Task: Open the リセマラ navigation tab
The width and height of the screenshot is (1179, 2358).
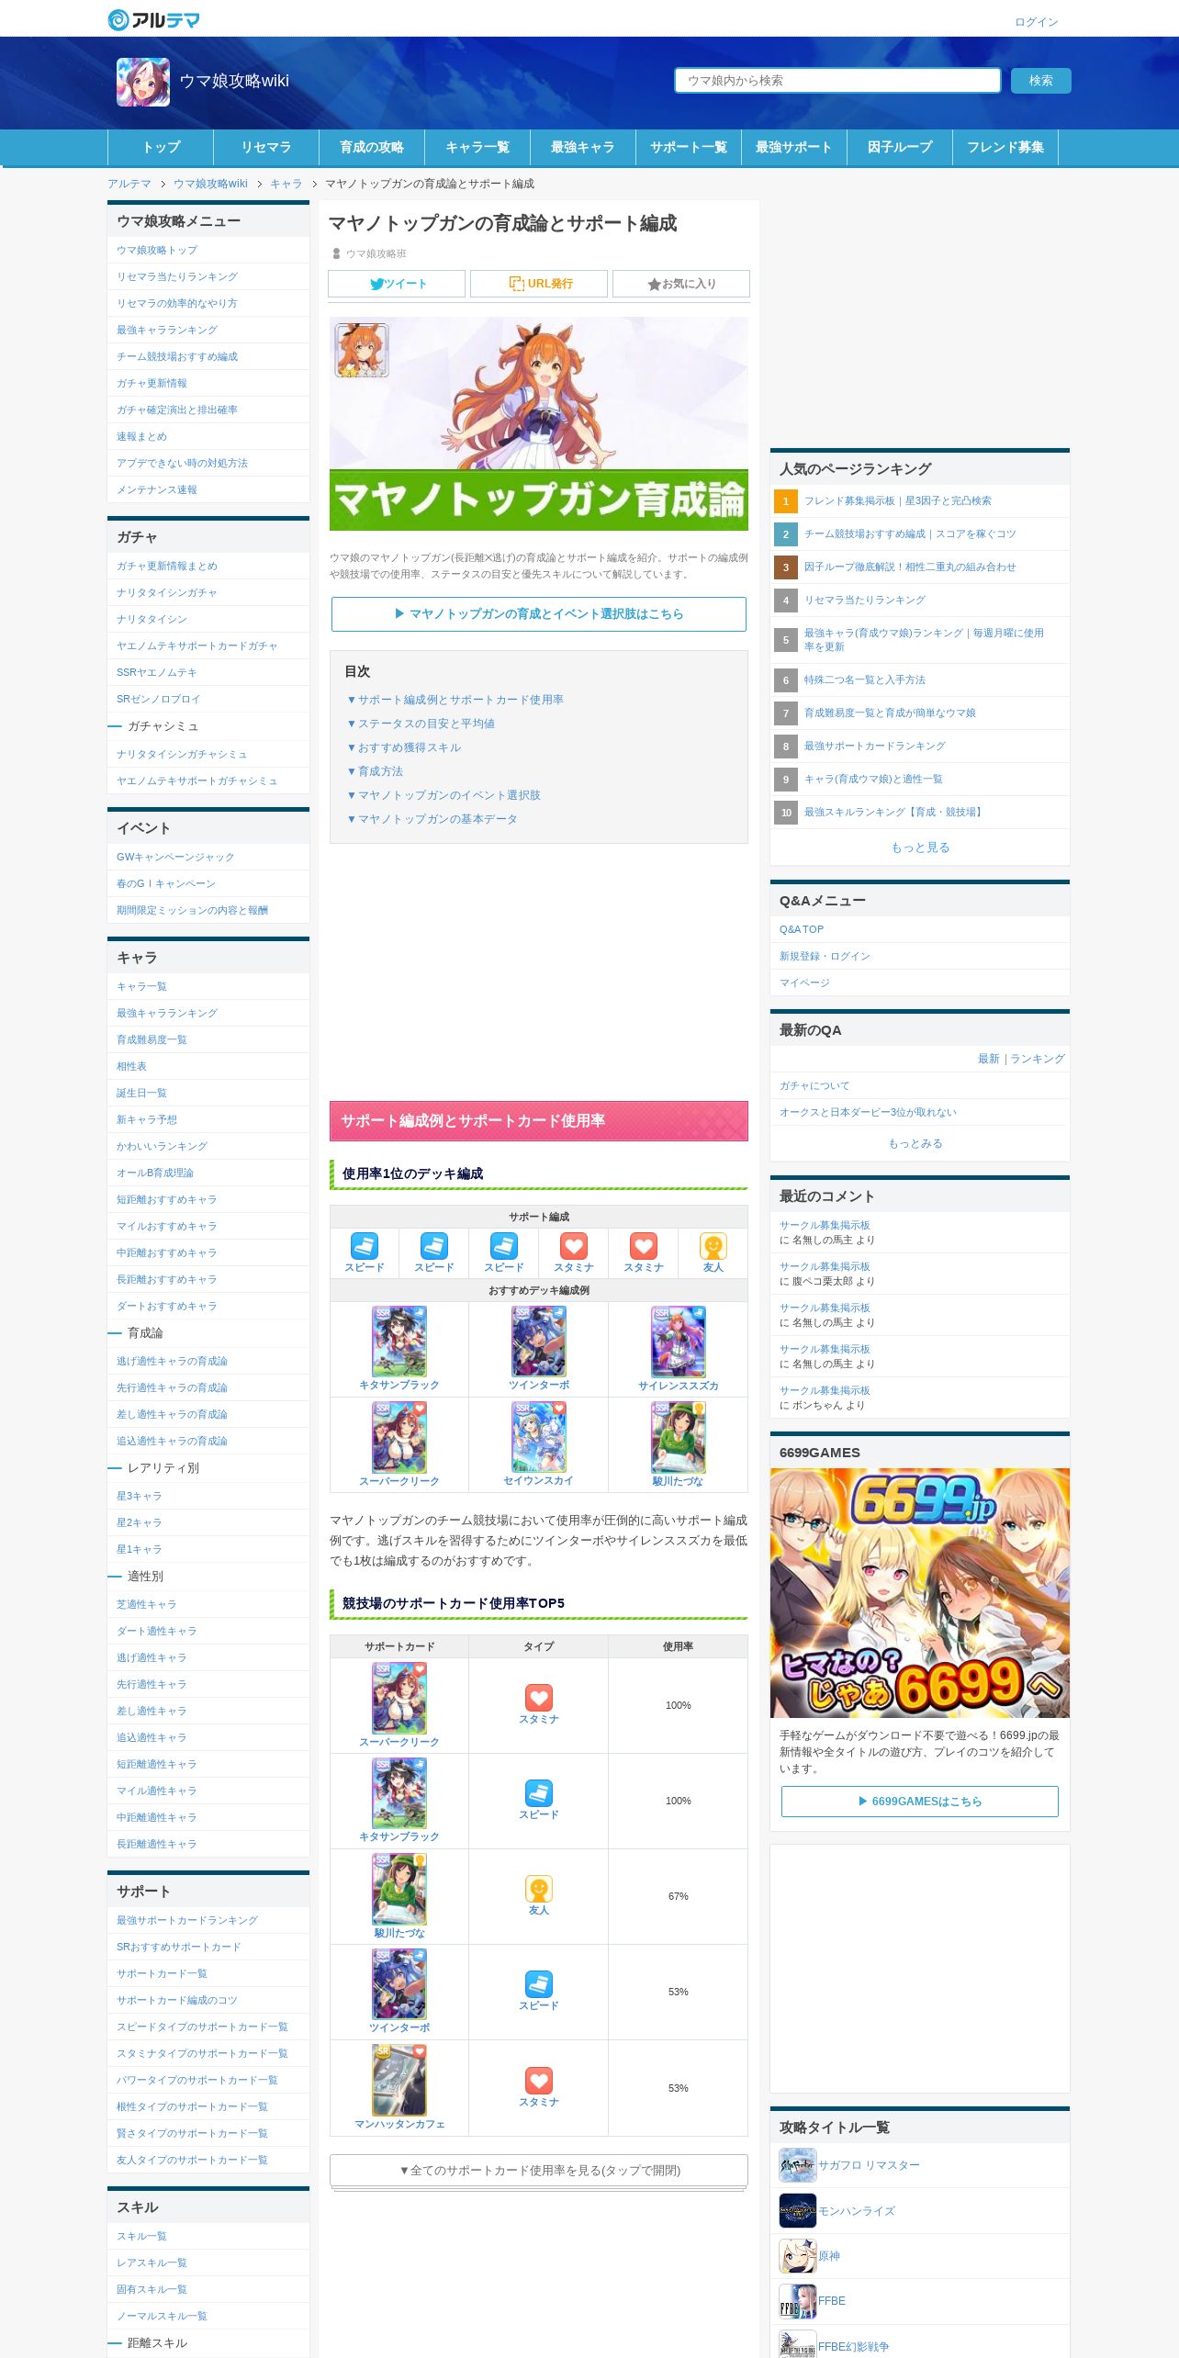Action: (x=266, y=147)
